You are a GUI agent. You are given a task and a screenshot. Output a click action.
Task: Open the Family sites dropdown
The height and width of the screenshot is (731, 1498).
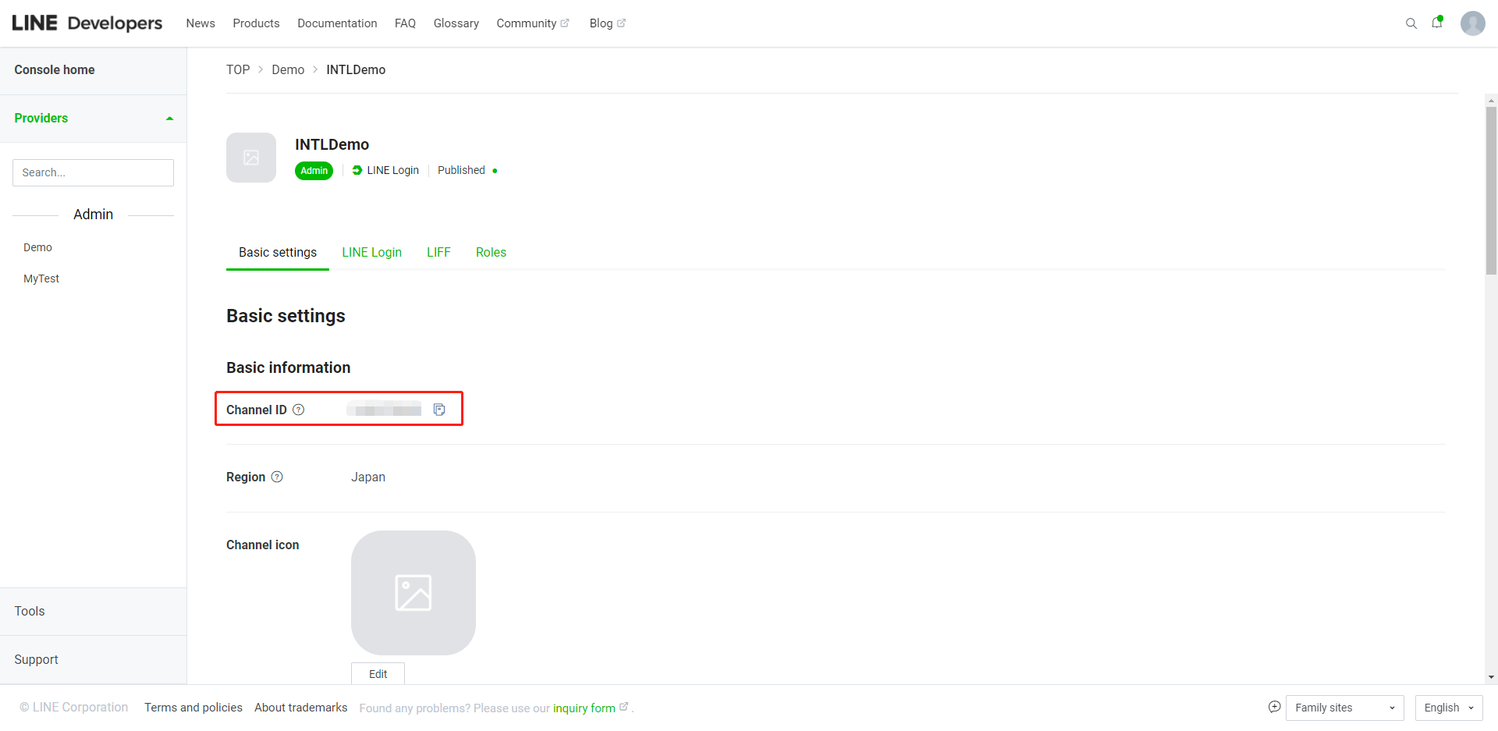[x=1344, y=708]
